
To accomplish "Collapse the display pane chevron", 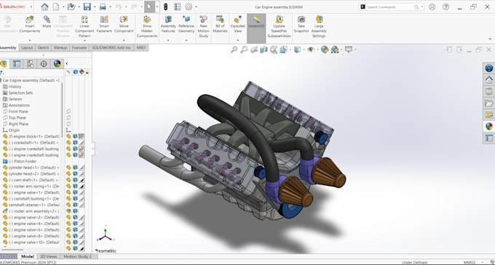I will 67,64.
